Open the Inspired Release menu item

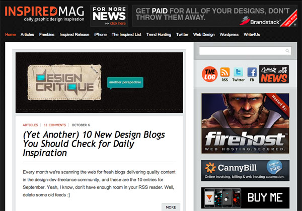coord(74,35)
